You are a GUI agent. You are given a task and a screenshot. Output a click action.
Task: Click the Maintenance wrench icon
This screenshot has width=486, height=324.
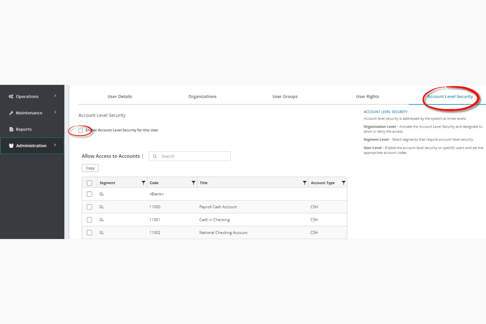[x=11, y=113]
